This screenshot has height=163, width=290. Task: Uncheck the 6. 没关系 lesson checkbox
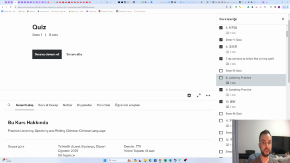(x=221, y=47)
